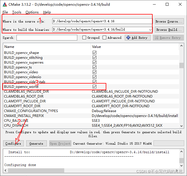
Task: Focus the source code path field
Action: point(102,21)
